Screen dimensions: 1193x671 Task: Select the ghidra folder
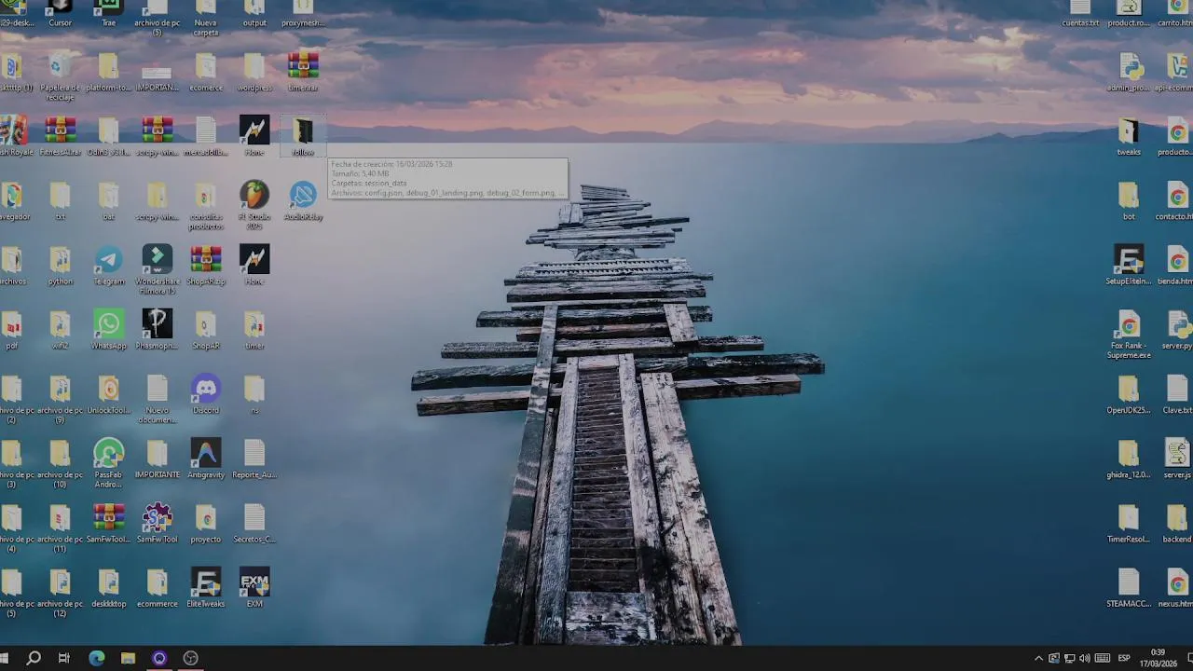1129,458
